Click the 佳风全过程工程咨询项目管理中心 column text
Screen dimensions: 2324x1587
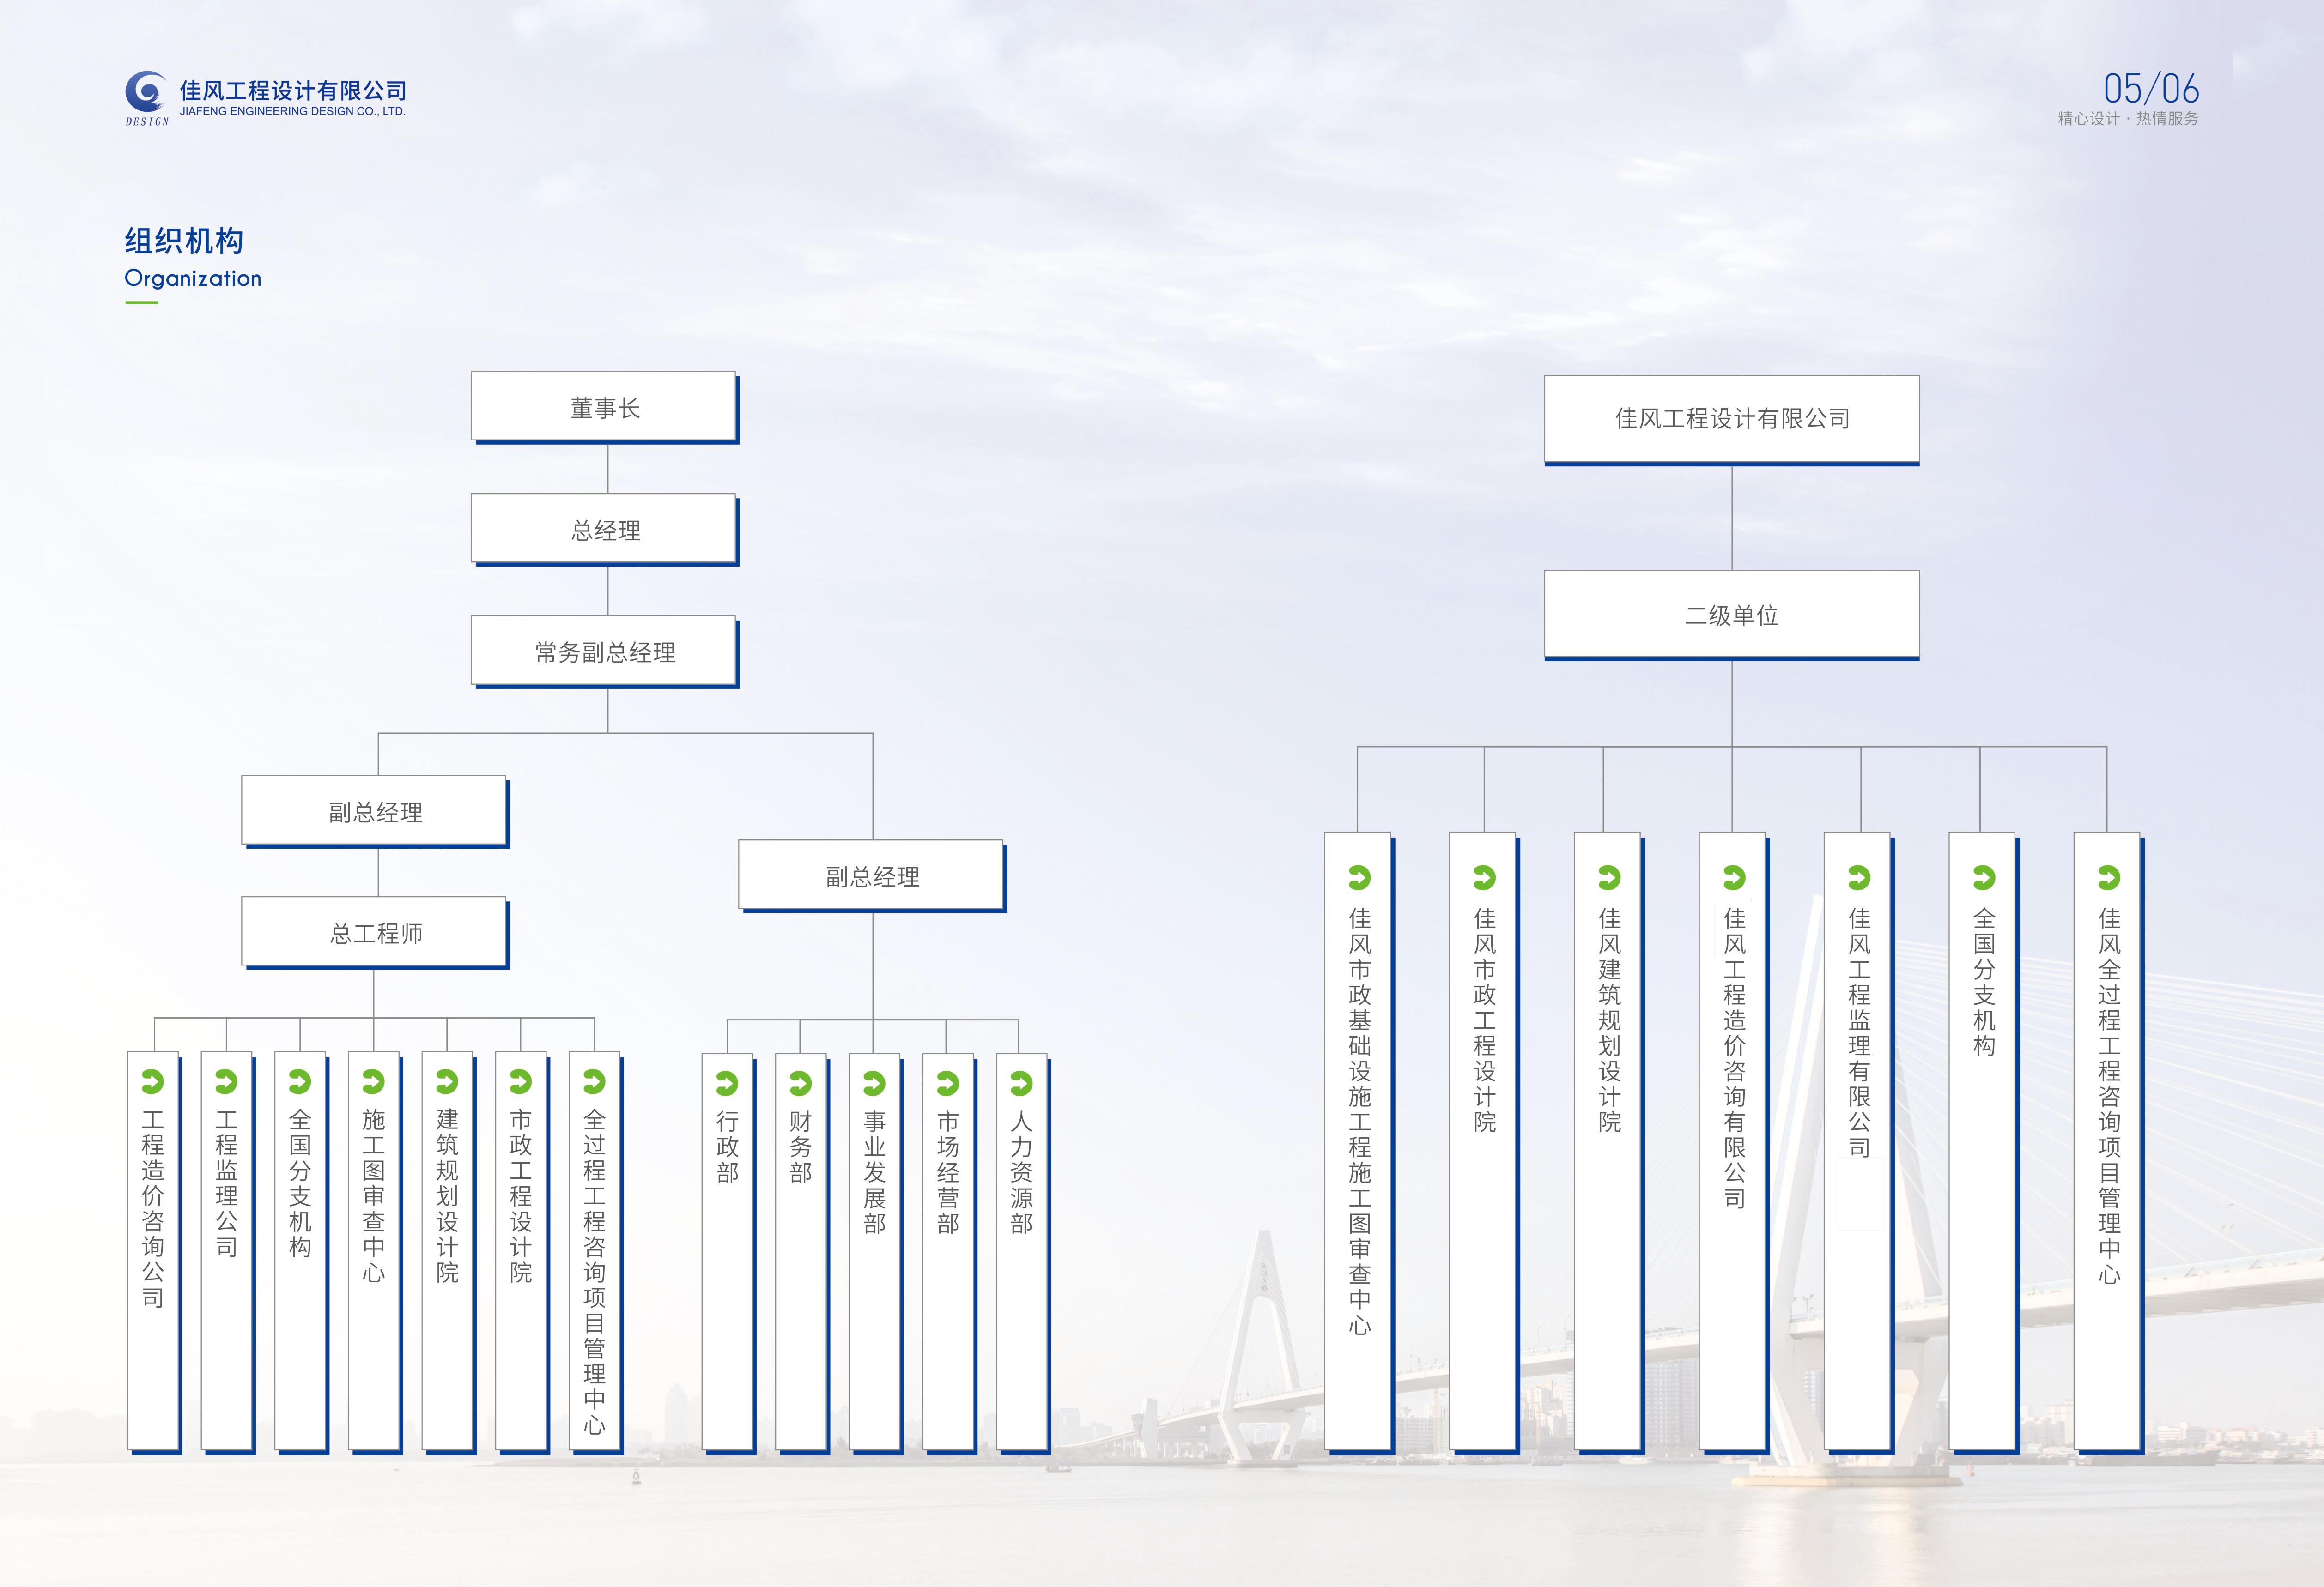pos(2109,1095)
